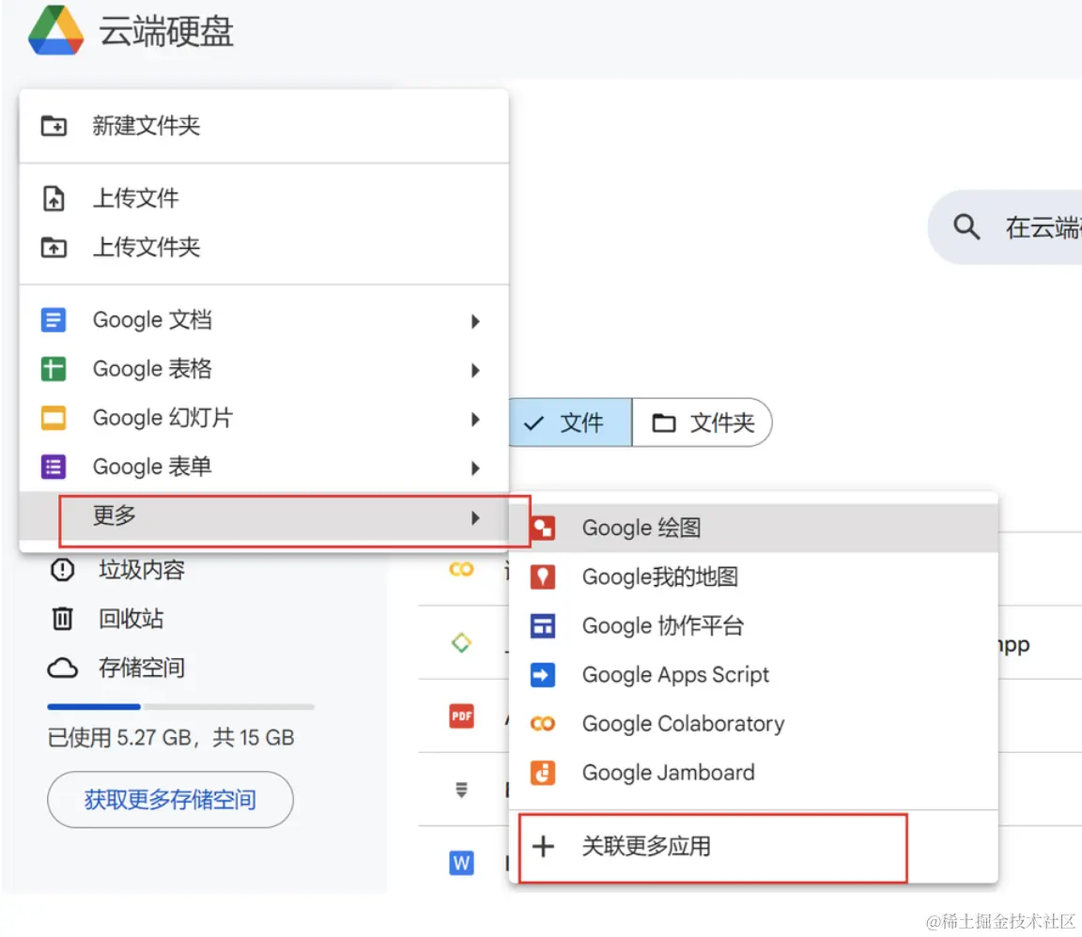This screenshot has height=937, width=1082.
Task: Click the green Google Sheets icon
Action: pyautogui.click(x=54, y=369)
